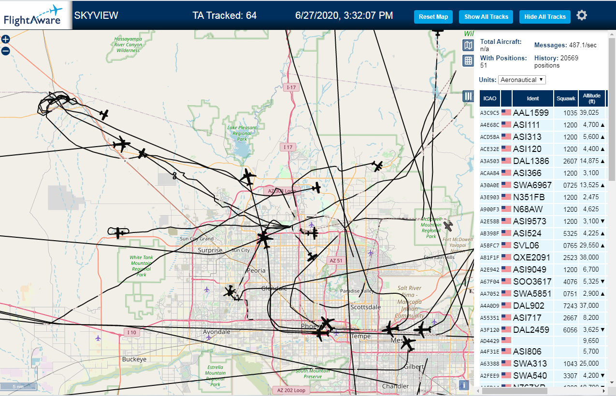The width and height of the screenshot is (616, 396).
Task: Click the 5 nm scale bar
Action: tap(19, 386)
